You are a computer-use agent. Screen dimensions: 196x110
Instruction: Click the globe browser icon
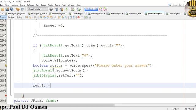[51, 9]
